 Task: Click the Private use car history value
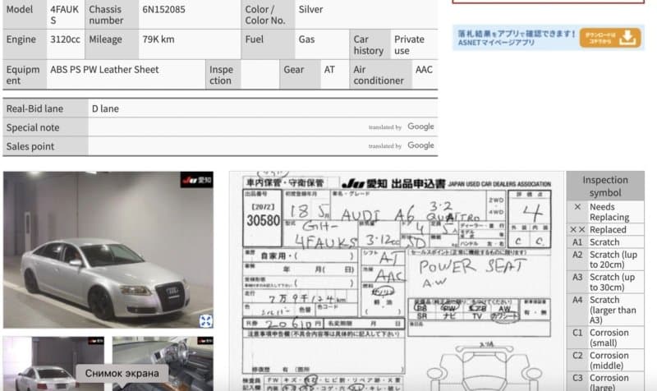[x=409, y=45]
